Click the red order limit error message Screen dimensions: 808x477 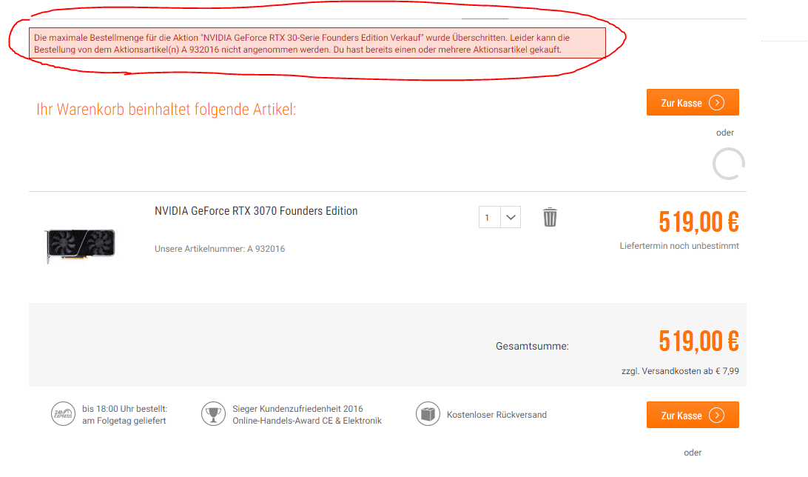[317, 43]
